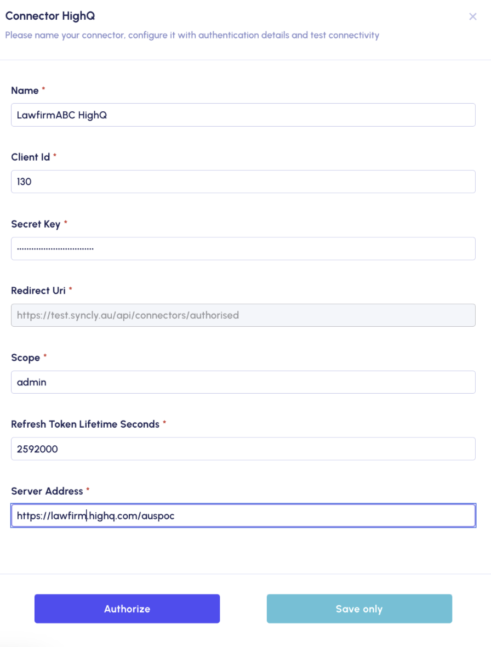Close the Connector HighQ dialog
This screenshot has height=647, width=491.
pyautogui.click(x=472, y=16)
